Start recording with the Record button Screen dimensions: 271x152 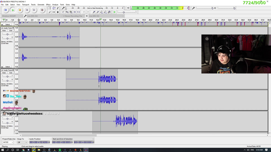pyautogui.click(x=42, y=10)
